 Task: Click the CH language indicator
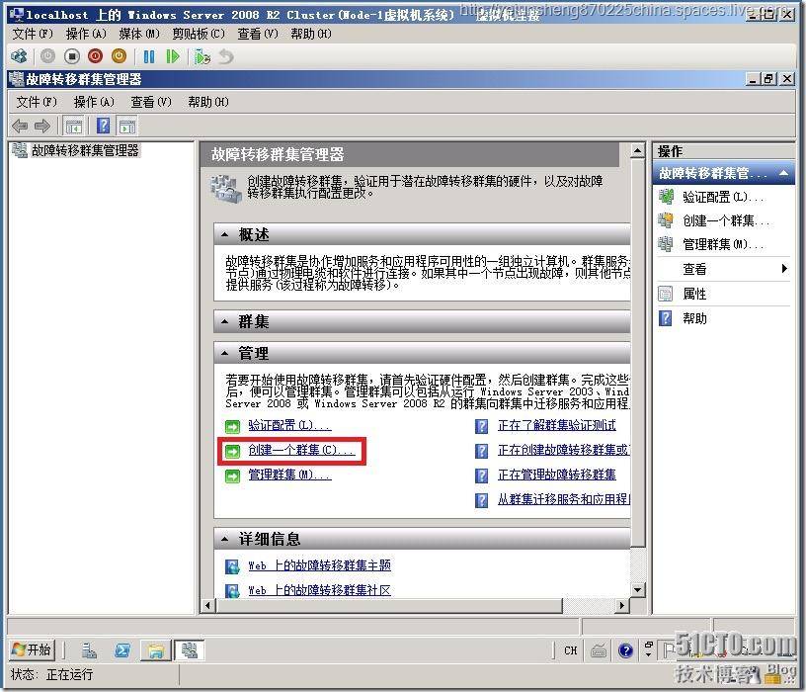[x=571, y=650]
